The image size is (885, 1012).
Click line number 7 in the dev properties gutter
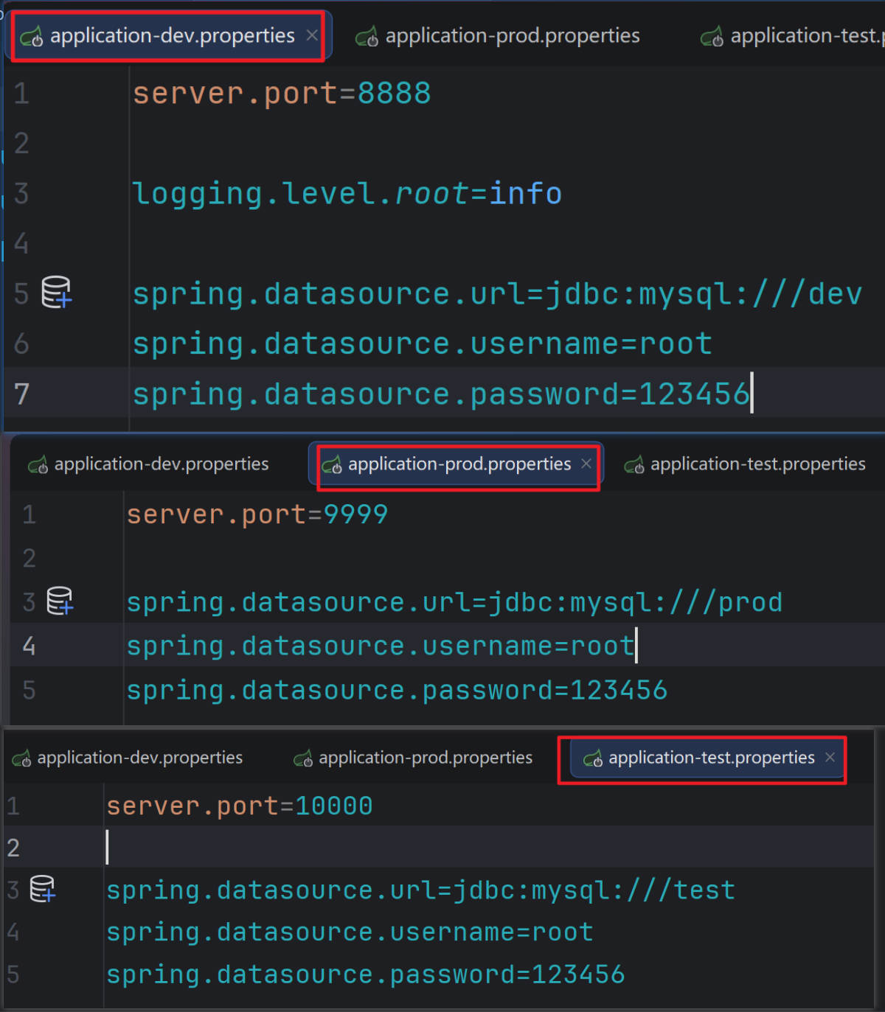pyautogui.click(x=21, y=394)
